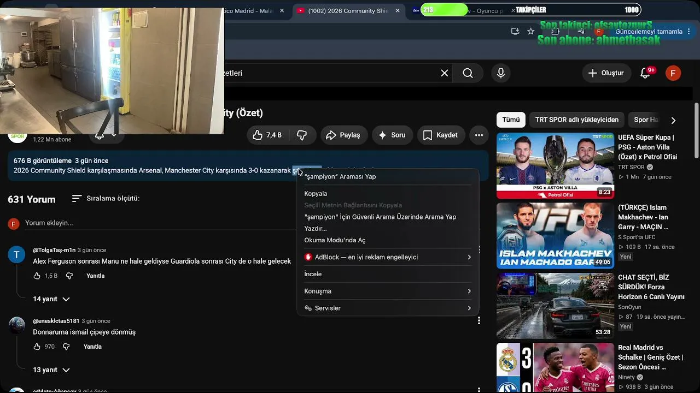Open the @TolgaTaş-m1n username link
The width and height of the screenshot is (700, 393).
[x=54, y=250]
